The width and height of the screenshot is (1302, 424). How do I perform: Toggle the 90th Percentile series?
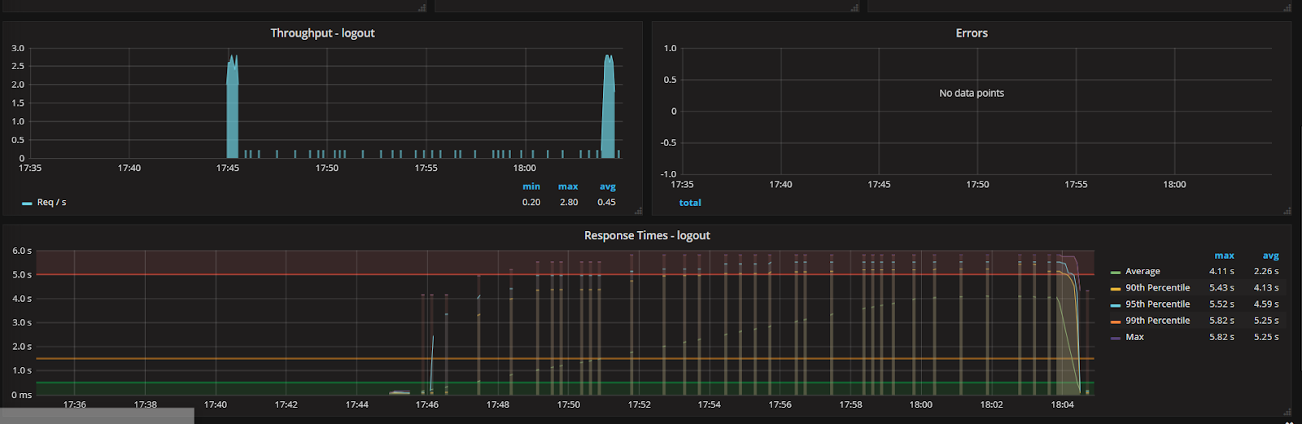[1157, 288]
